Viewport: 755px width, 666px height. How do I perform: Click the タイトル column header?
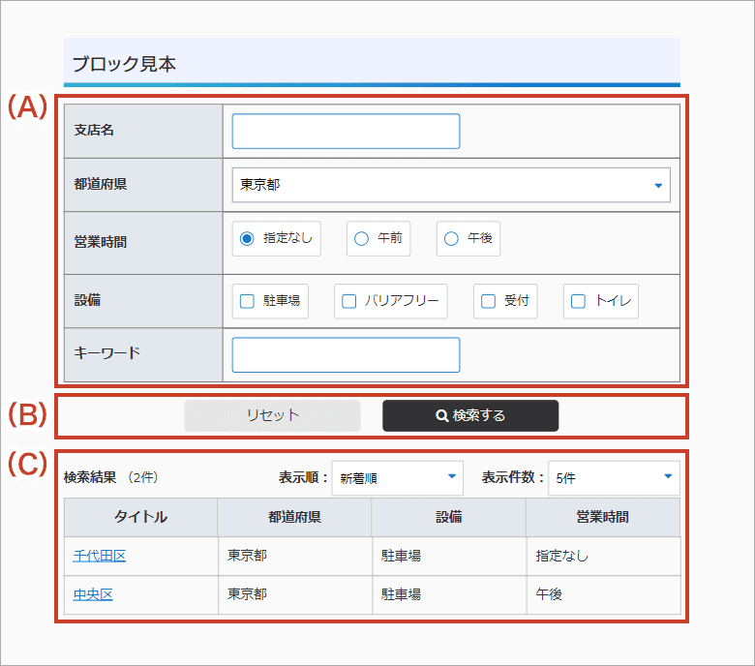tap(140, 517)
